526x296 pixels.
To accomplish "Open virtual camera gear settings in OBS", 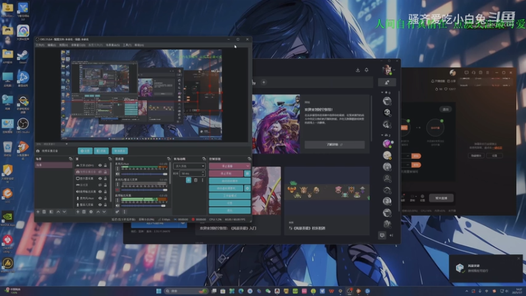I will point(247,188).
